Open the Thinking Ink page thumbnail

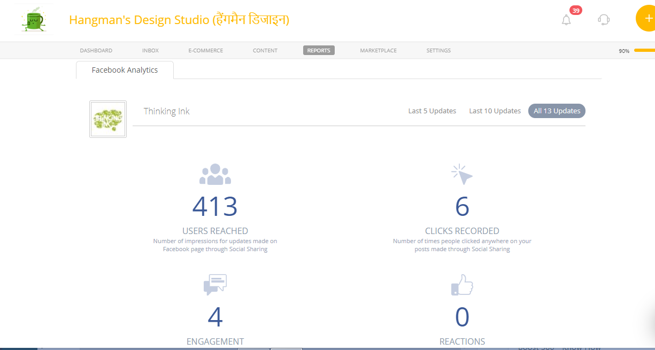[108, 119]
